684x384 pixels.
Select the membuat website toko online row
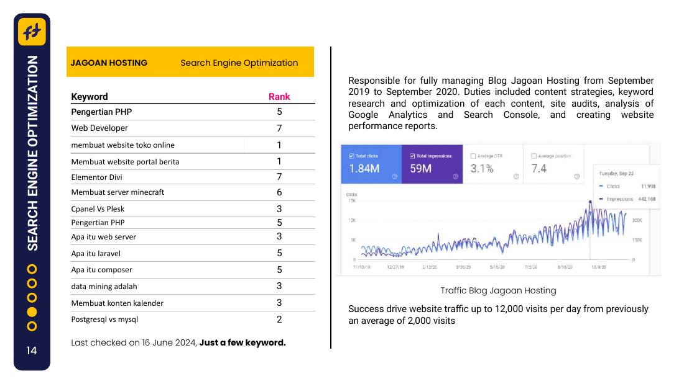193,145
